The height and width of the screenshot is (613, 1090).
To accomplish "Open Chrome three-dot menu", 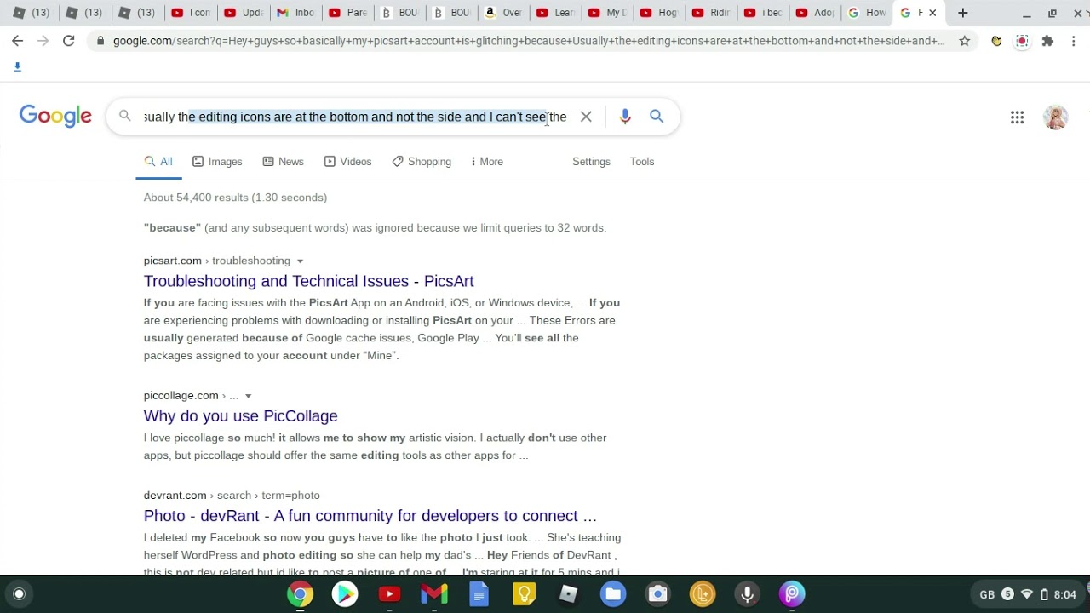I will click(1073, 41).
